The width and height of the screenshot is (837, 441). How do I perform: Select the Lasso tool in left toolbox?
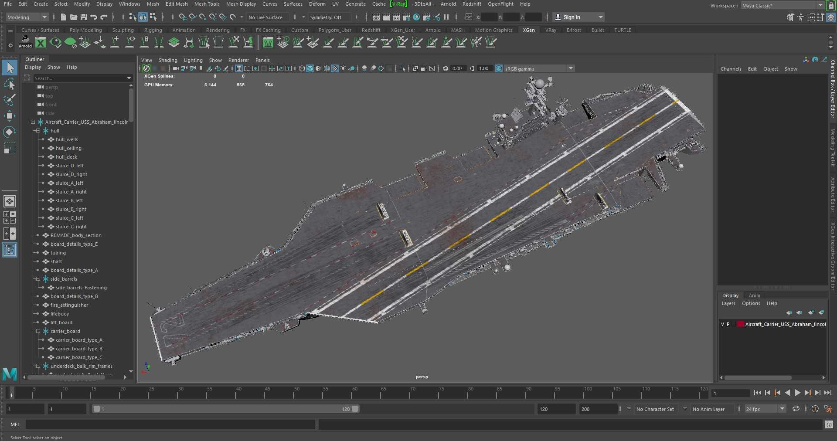coord(10,84)
